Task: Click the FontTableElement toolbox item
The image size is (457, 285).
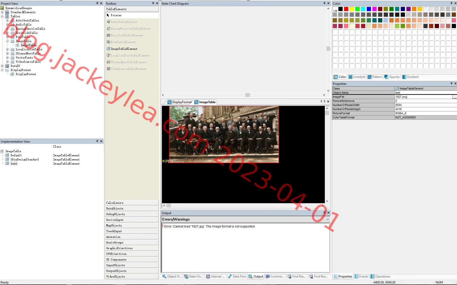Action: click(121, 42)
